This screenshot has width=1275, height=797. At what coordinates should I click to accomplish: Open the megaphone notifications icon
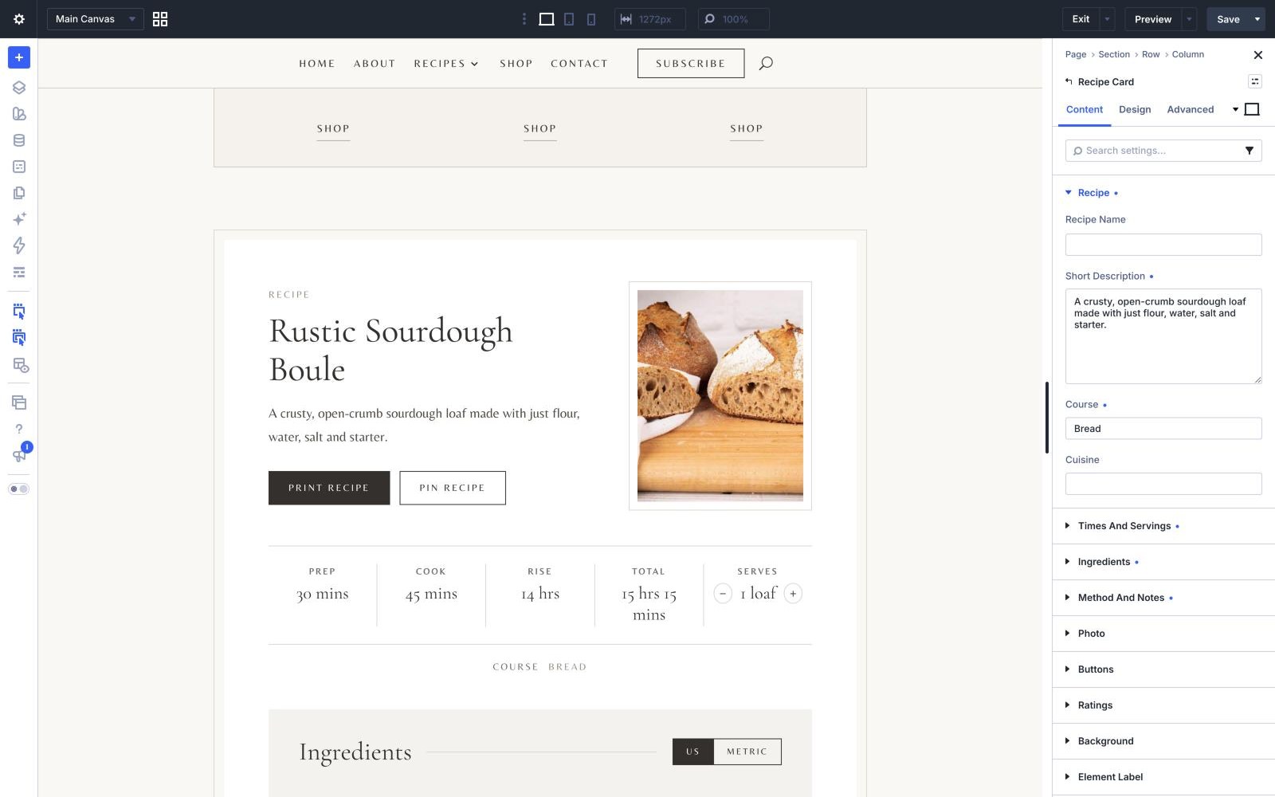point(19,455)
